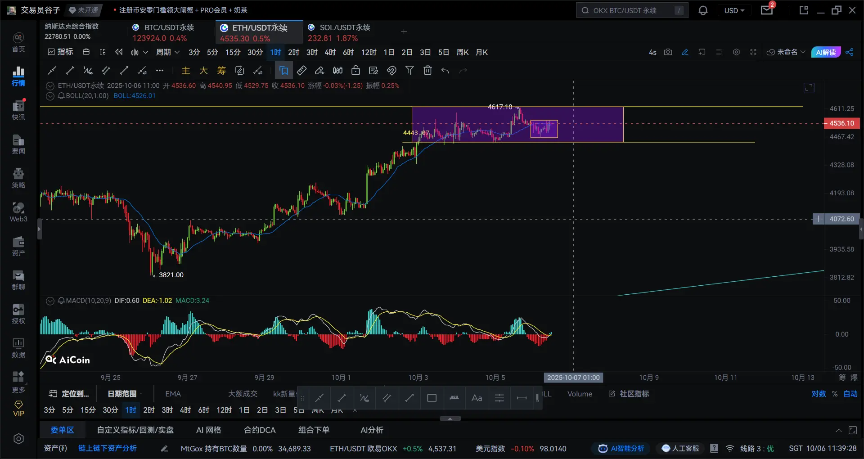Toggle the % percent scale option
The width and height of the screenshot is (864, 459).
tap(835, 394)
